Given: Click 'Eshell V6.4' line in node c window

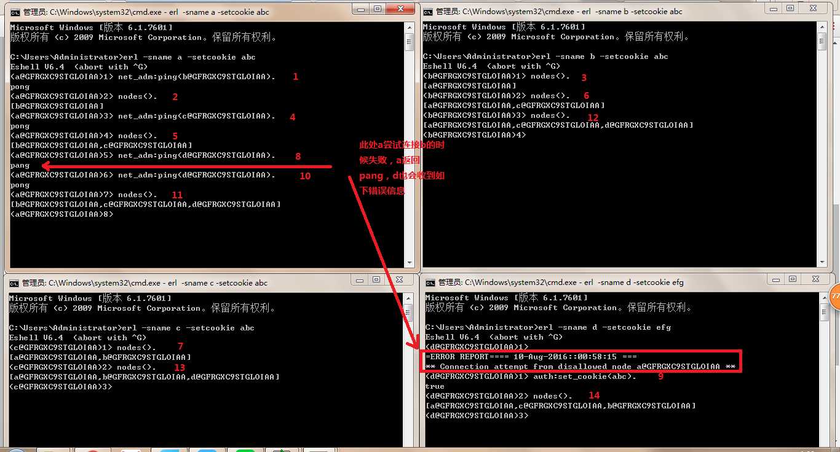Looking at the screenshot, I should (77, 338).
